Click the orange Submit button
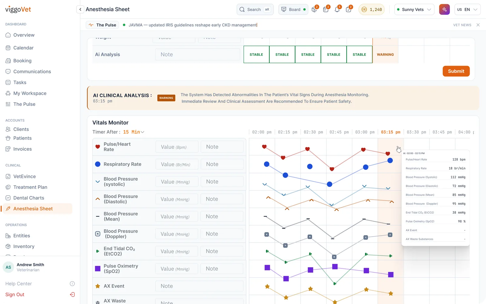The width and height of the screenshot is (486, 304). point(456,71)
